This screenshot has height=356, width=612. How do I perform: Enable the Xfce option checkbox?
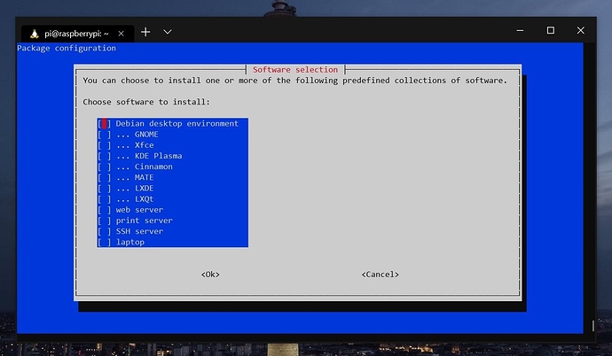pyautogui.click(x=104, y=145)
